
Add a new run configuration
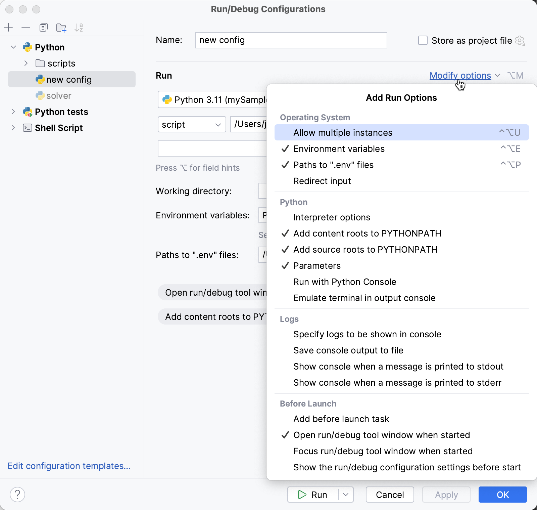9,28
